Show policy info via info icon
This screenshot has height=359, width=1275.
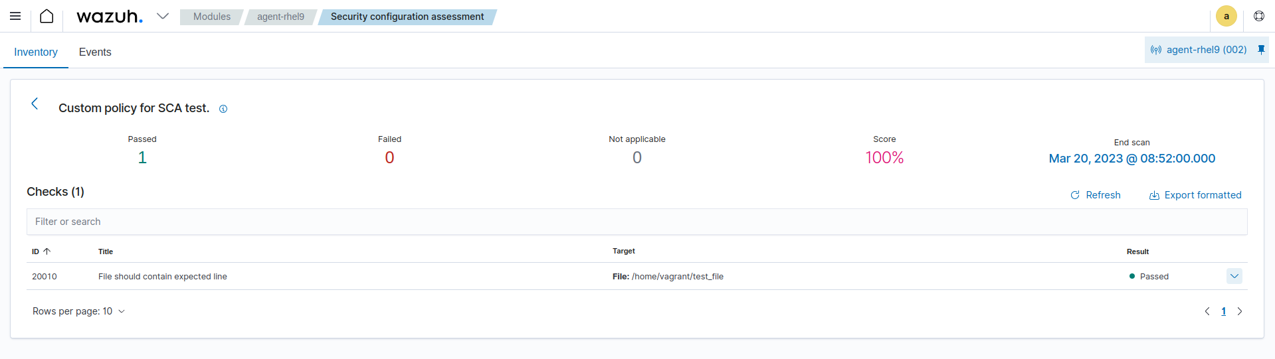pyautogui.click(x=223, y=109)
